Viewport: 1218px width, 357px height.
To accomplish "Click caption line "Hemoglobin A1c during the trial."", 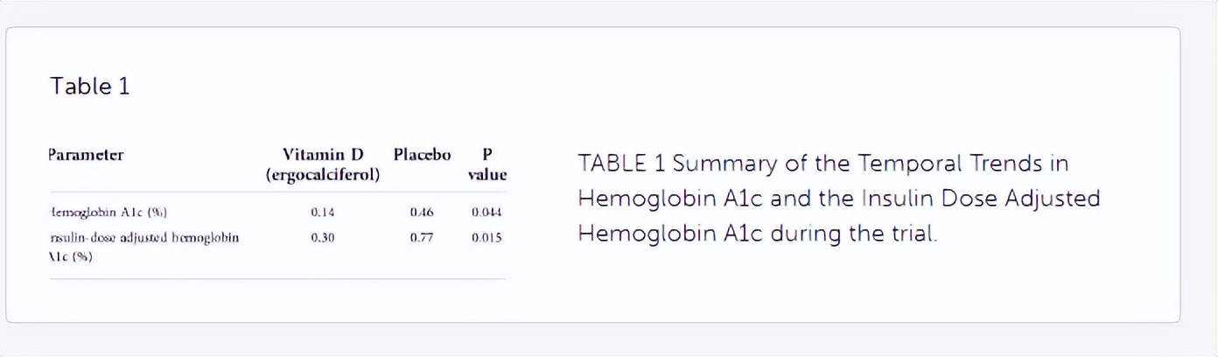I will click(757, 234).
